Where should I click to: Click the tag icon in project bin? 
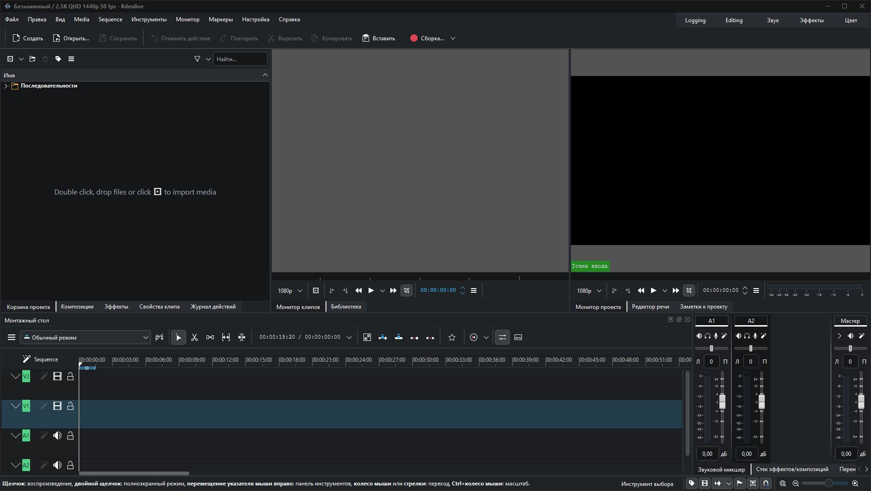click(58, 59)
